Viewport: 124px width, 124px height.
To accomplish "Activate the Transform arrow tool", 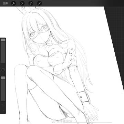I will point(40,3).
